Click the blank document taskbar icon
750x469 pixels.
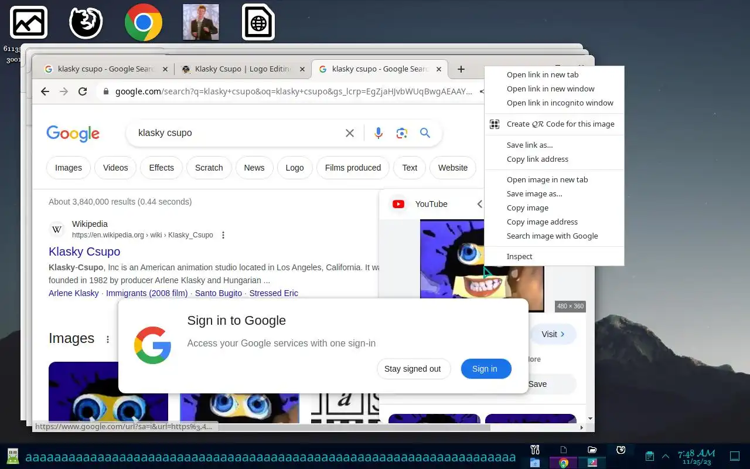click(563, 450)
